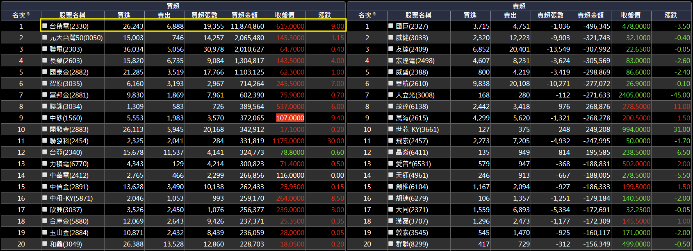The width and height of the screenshot is (693, 251).
Task: Click the 賣超金額 column header
Action: click(590, 15)
